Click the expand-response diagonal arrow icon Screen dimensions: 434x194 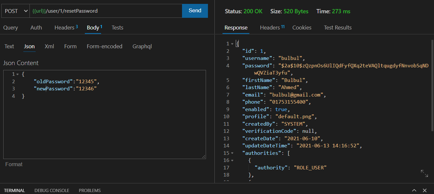(x=425, y=174)
